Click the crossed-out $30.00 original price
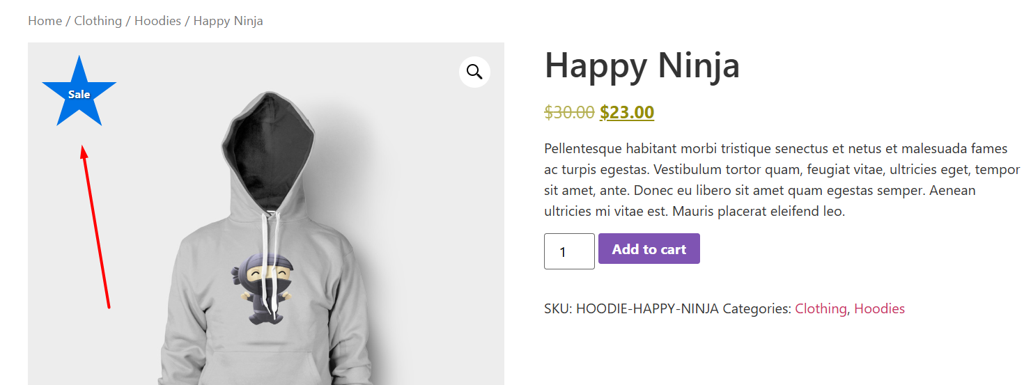The height and width of the screenshot is (385, 1024). coord(569,112)
